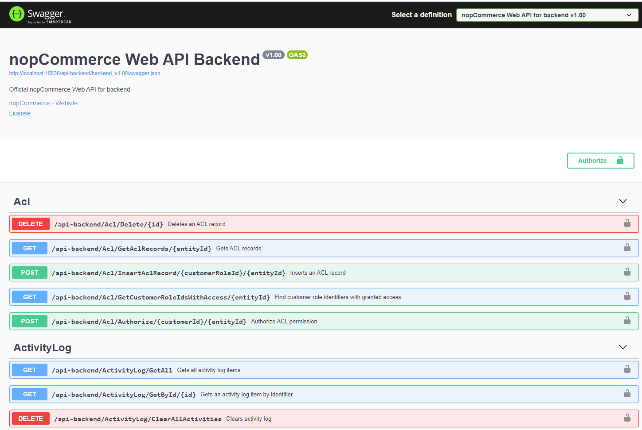
Task: Click the 'Select a definition' label
Action: coord(422,15)
